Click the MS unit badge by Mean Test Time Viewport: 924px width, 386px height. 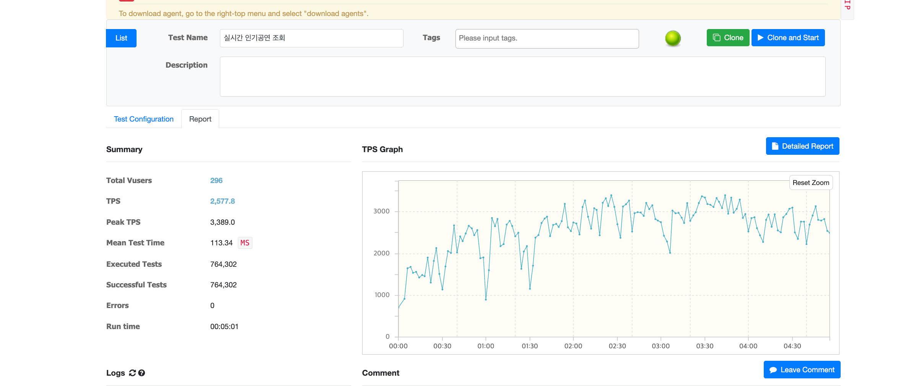coord(245,243)
